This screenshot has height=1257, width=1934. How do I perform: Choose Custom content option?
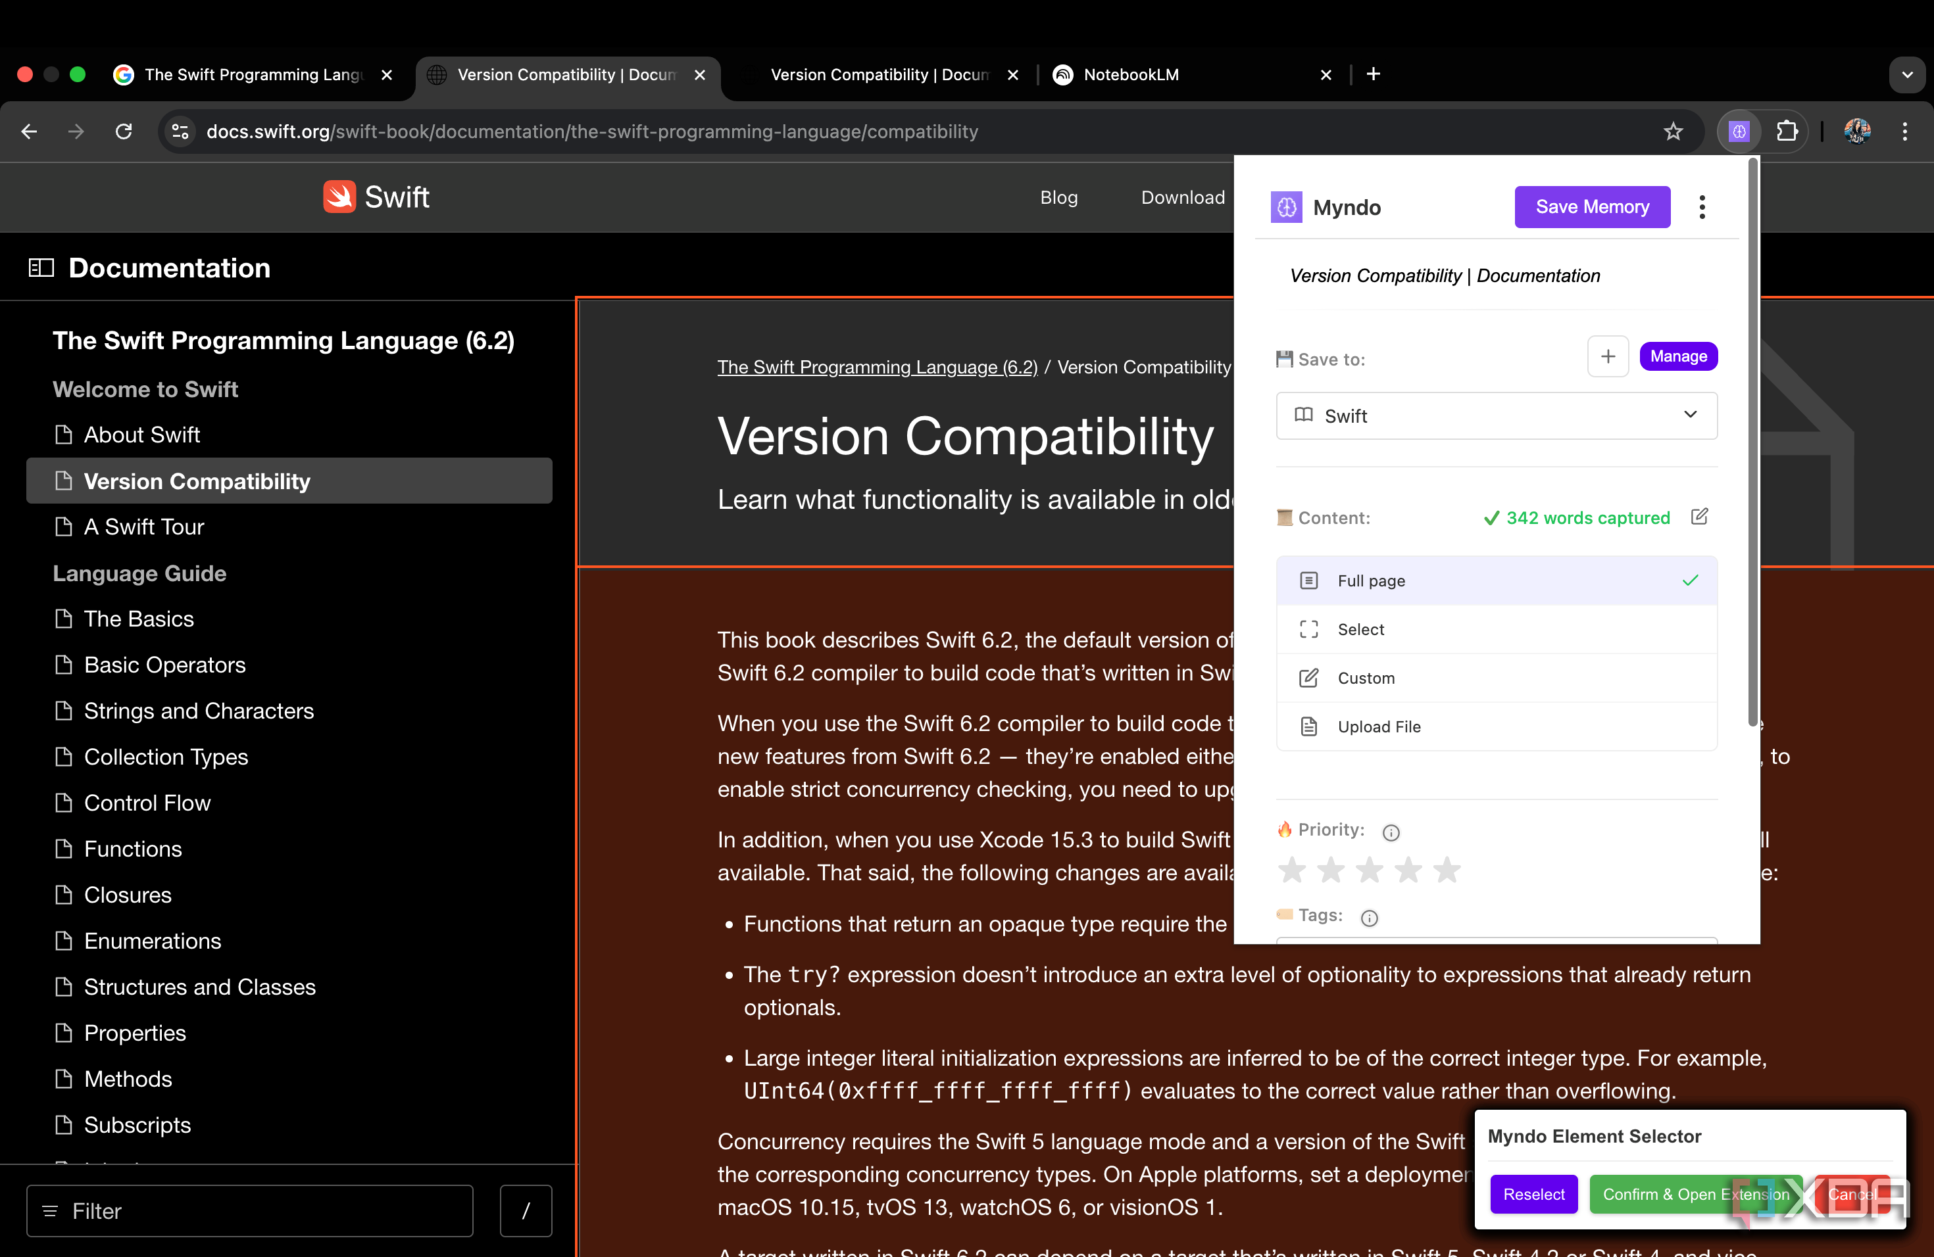(x=1497, y=678)
